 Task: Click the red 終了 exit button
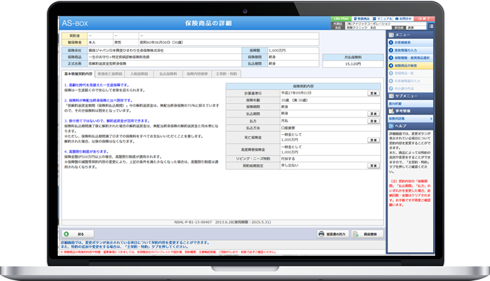[424, 19]
